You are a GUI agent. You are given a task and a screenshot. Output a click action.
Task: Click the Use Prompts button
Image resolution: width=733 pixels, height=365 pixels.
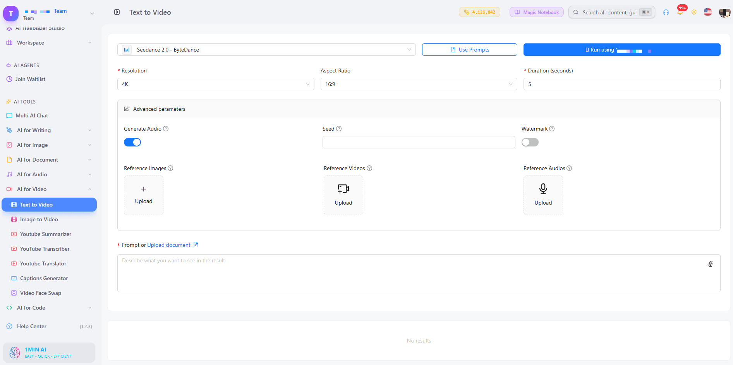[469, 50]
